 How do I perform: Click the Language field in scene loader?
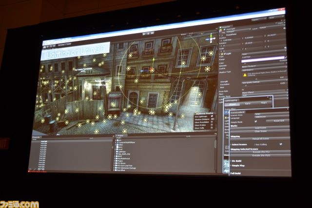click(x=272, y=117)
